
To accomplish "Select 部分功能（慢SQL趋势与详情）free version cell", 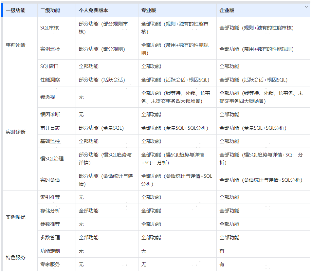I will (x=107, y=158).
